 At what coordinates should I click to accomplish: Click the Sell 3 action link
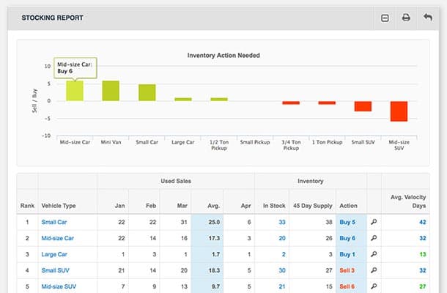(347, 270)
